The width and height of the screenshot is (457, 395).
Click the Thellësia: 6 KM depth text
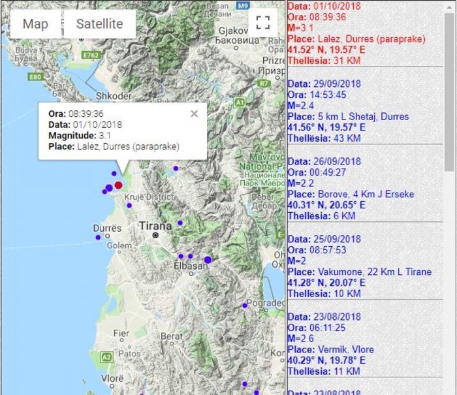click(321, 216)
